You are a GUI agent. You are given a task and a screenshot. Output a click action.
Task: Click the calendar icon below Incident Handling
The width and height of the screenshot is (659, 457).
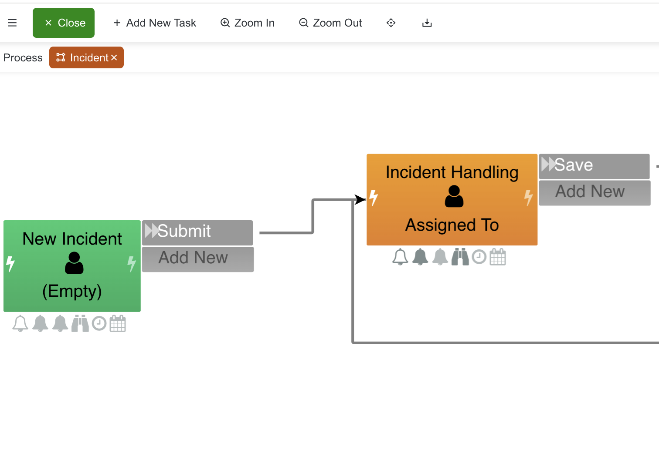click(498, 257)
